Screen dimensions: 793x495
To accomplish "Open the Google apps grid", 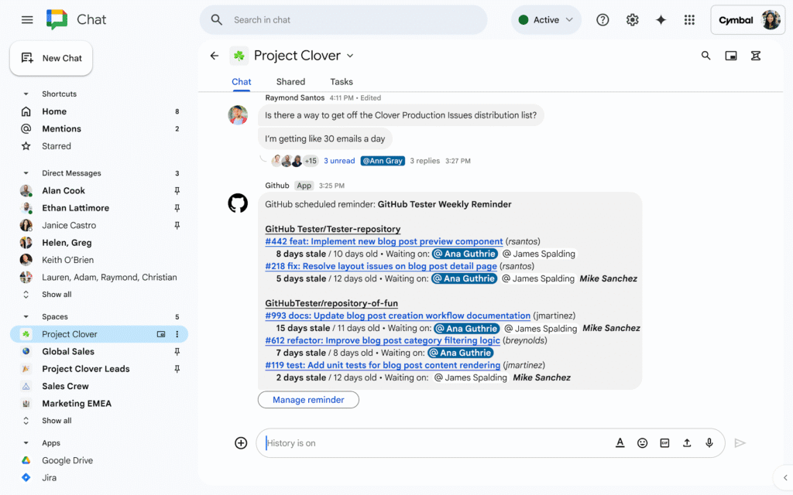I will [x=689, y=20].
